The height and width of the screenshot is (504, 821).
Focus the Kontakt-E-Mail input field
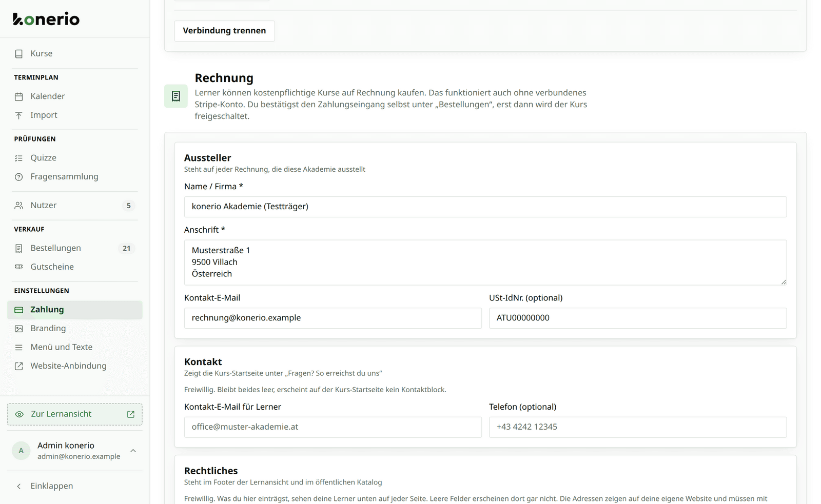333,318
